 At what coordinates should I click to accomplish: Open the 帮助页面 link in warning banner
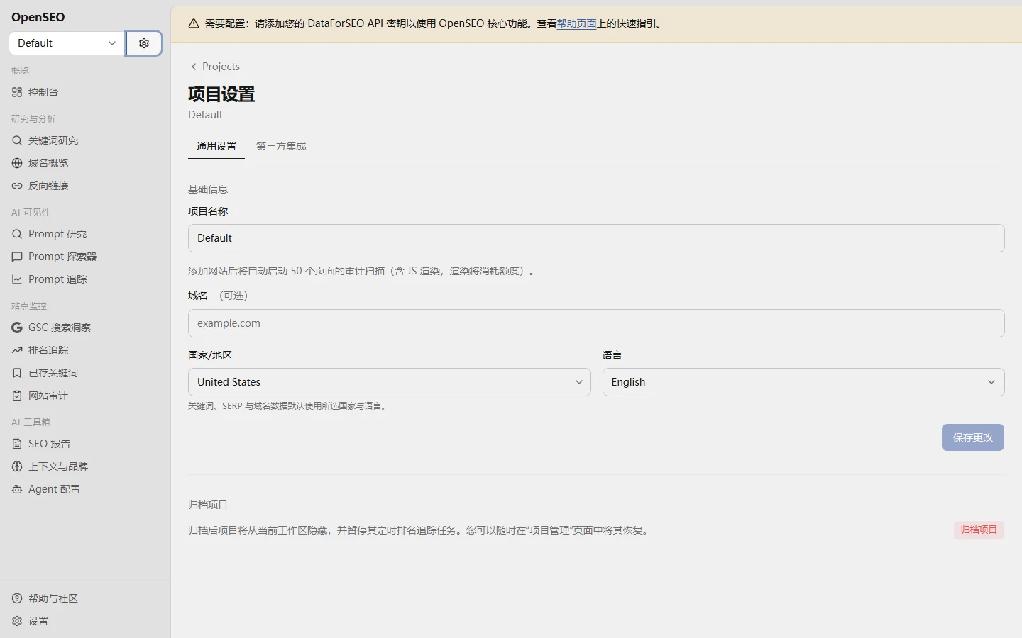pyautogui.click(x=576, y=23)
